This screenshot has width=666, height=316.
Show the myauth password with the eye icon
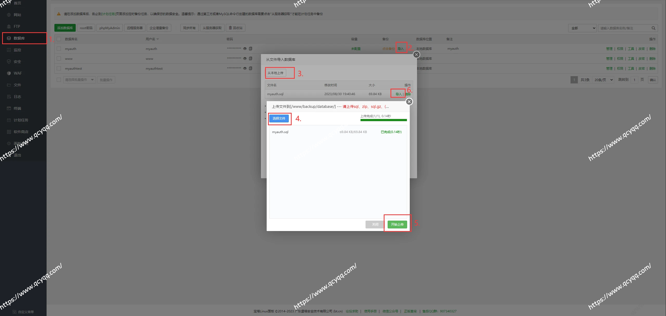245,49
